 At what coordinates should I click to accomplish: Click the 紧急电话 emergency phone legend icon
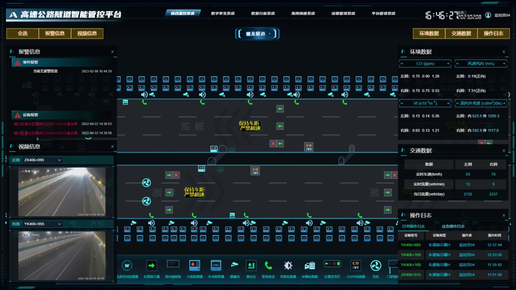pyautogui.click(x=268, y=266)
